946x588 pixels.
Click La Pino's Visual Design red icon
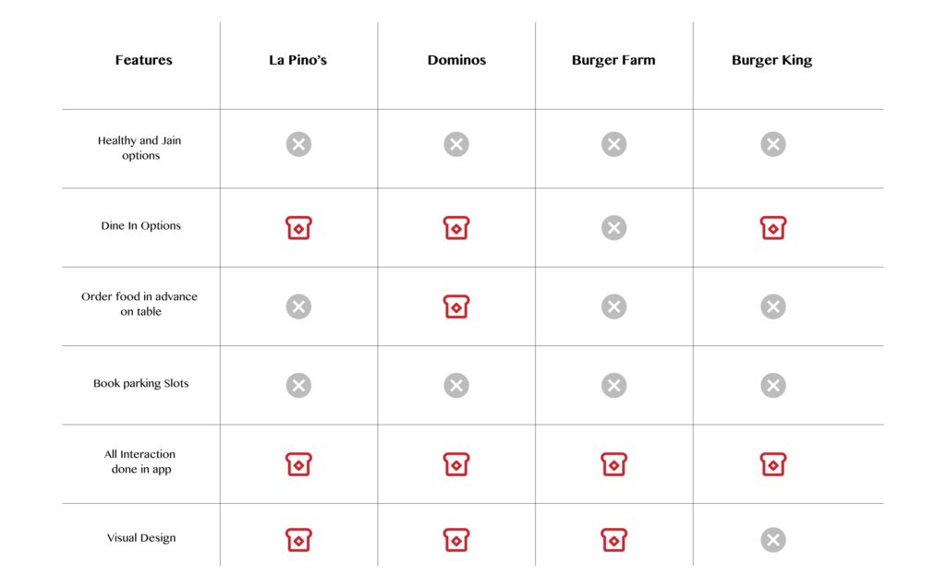pos(298,540)
